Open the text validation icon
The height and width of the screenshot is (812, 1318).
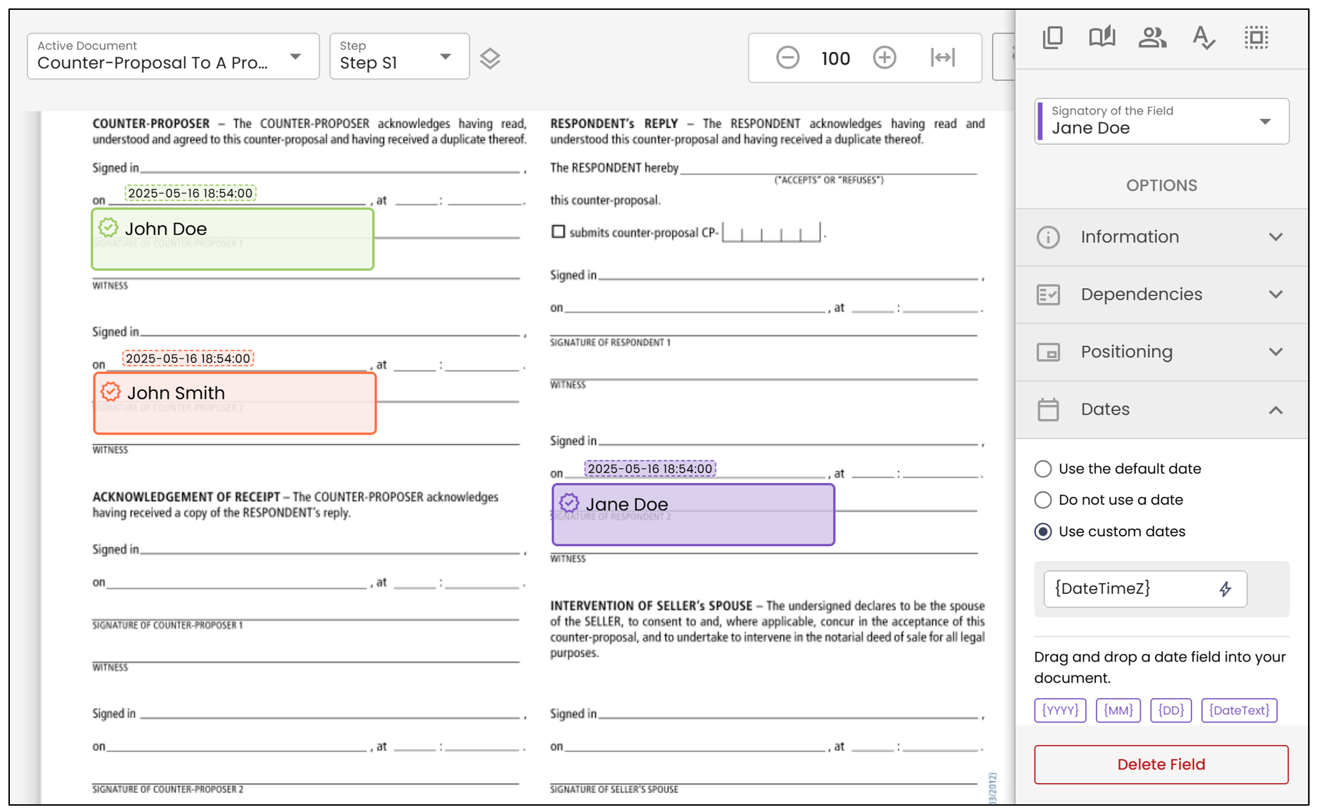pos(1203,37)
